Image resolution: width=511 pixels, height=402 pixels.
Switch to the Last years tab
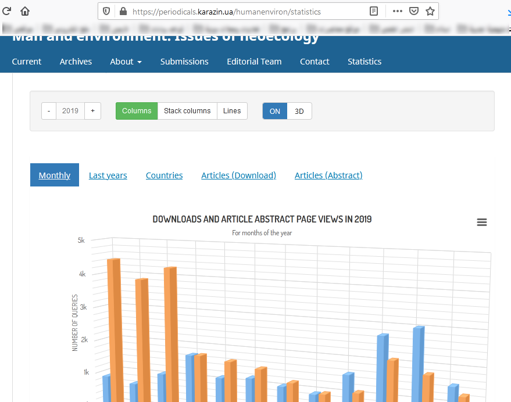[108, 175]
